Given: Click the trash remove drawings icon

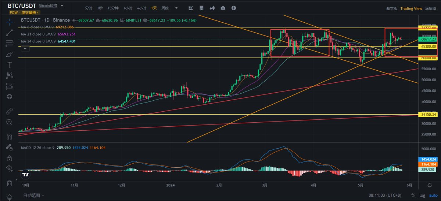Looking at the screenshot, I should point(10,183).
